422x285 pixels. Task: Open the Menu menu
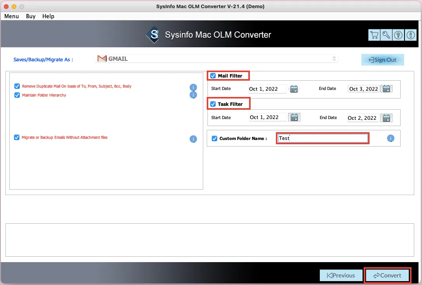coord(12,16)
